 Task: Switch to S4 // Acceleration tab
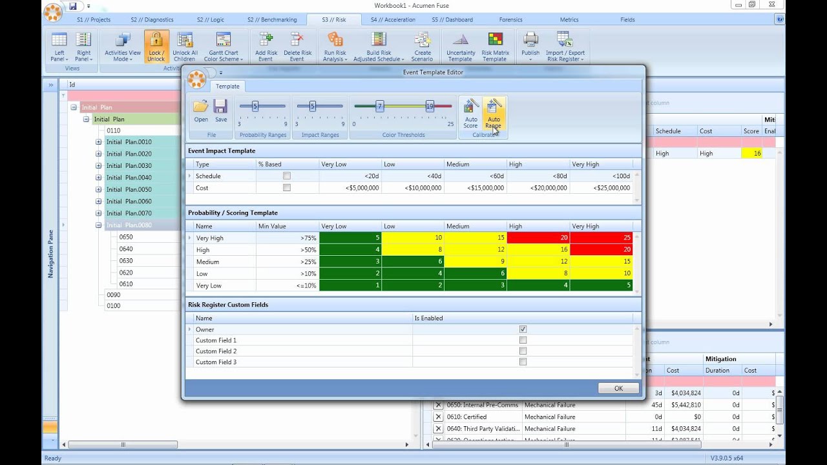[x=393, y=19]
